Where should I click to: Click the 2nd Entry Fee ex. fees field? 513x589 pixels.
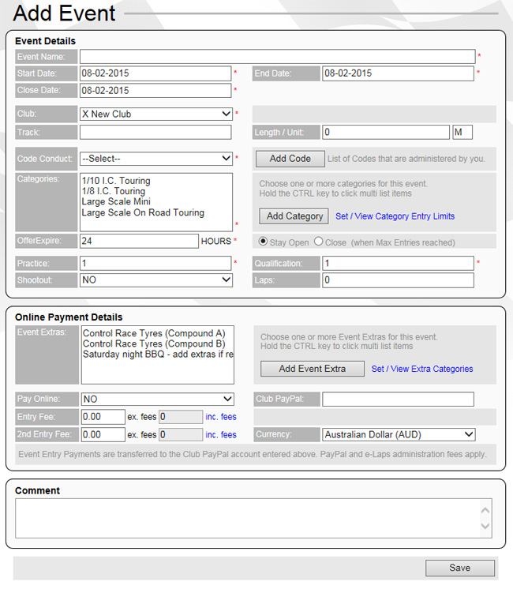103,434
